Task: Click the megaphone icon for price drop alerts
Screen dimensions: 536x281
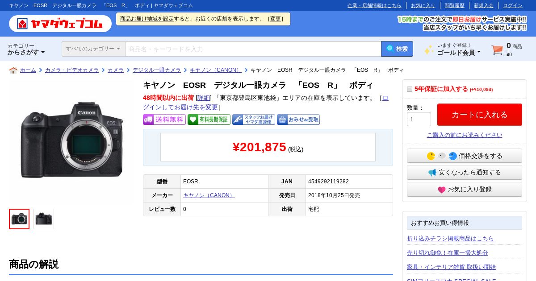Action: (x=432, y=173)
